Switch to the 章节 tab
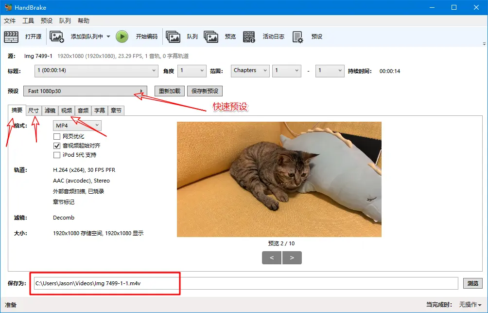The image size is (488, 313). (x=116, y=110)
